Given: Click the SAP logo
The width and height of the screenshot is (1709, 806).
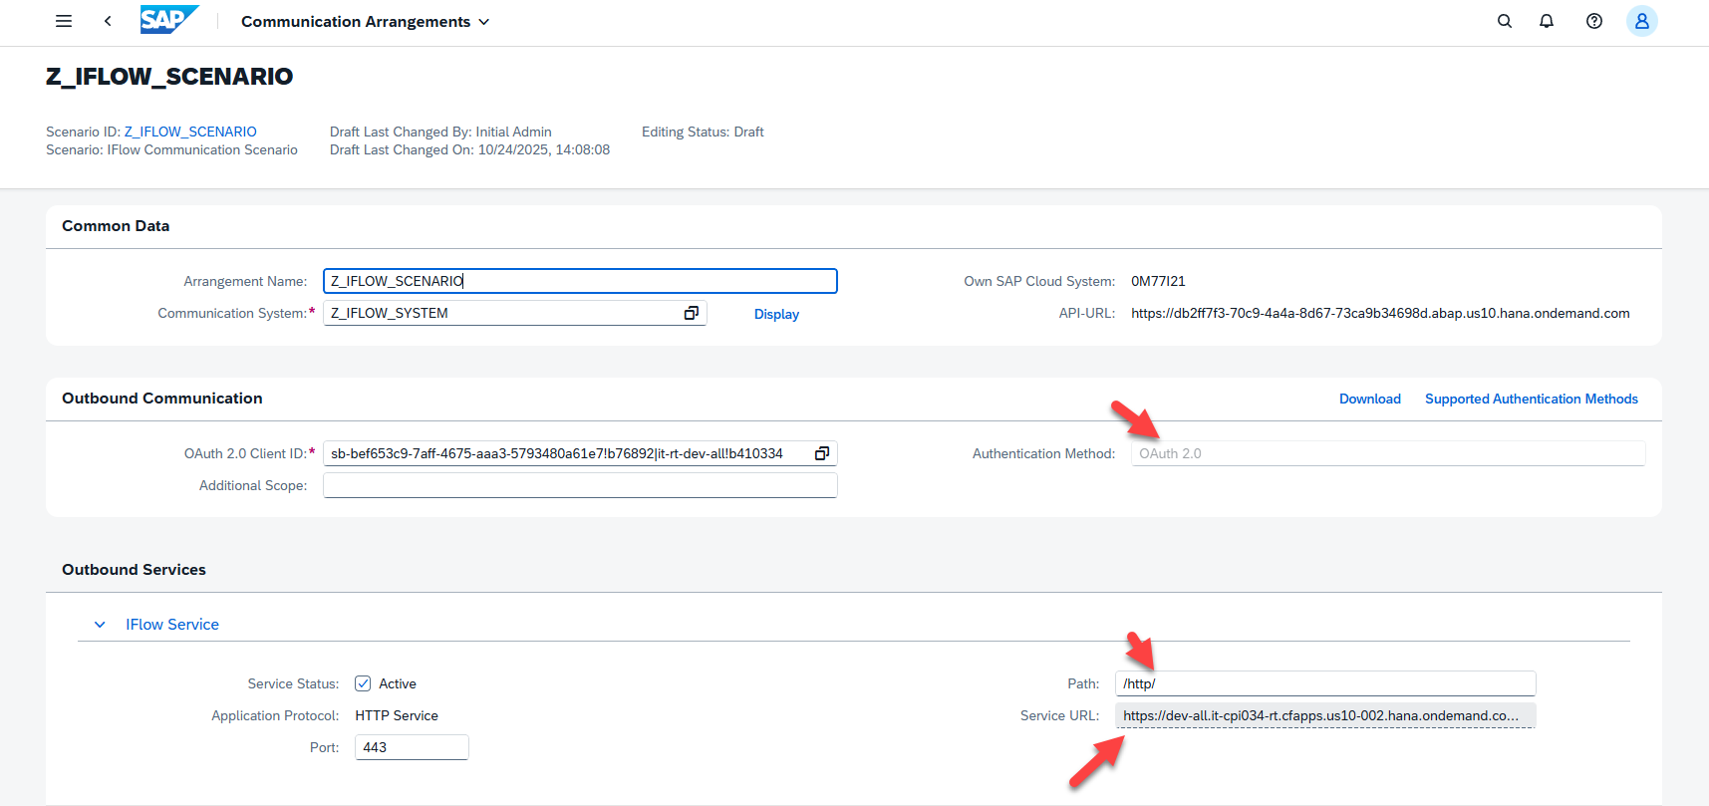Looking at the screenshot, I should pos(168,20).
